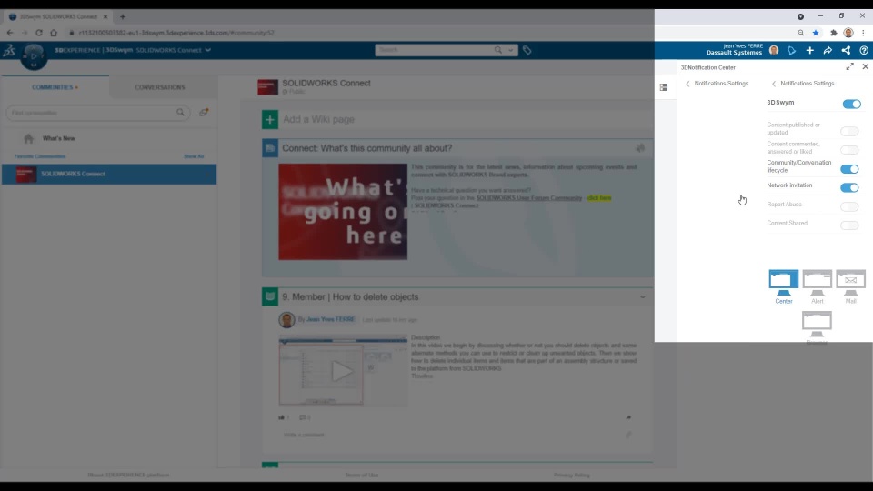Viewport: 873px width, 491px height.
Task: Switch to the Conversations tab
Action: click(x=160, y=87)
